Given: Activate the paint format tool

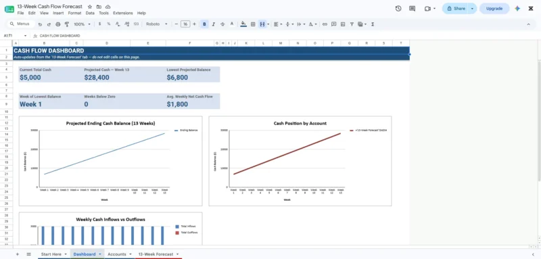Looking at the screenshot, I should click(67, 24).
